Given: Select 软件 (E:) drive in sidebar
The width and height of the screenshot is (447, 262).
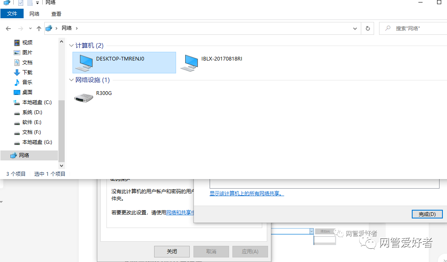Looking at the screenshot, I should (x=31, y=122).
